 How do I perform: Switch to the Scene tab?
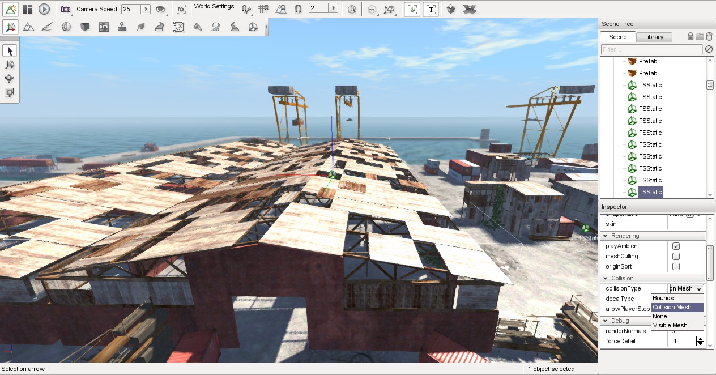click(617, 37)
